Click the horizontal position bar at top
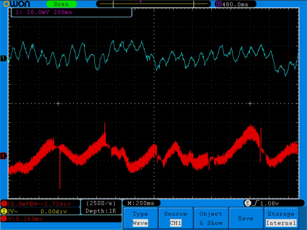The image size is (307, 230). 153,4
